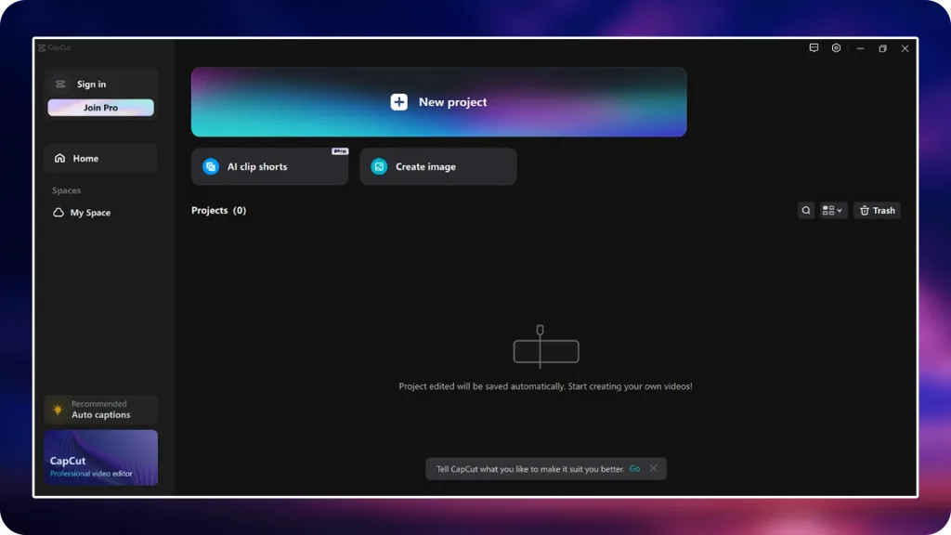Image resolution: width=951 pixels, height=535 pixels.
Task: Expand the project view layout dropdown
Action: [833, 211]
